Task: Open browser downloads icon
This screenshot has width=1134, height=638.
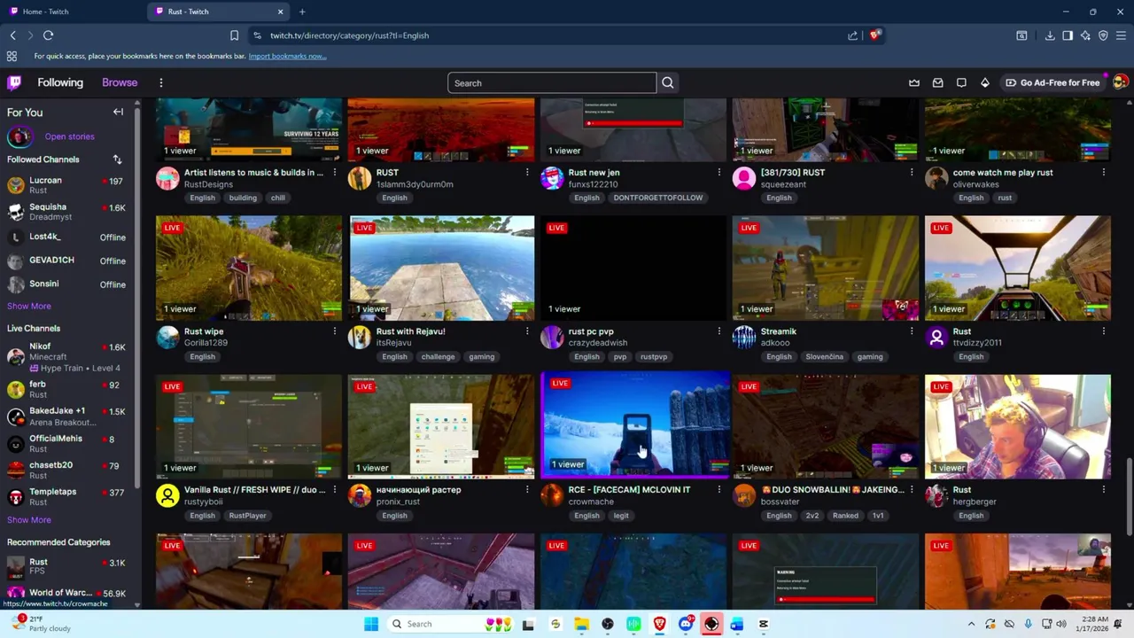Action: [1050, 35]
